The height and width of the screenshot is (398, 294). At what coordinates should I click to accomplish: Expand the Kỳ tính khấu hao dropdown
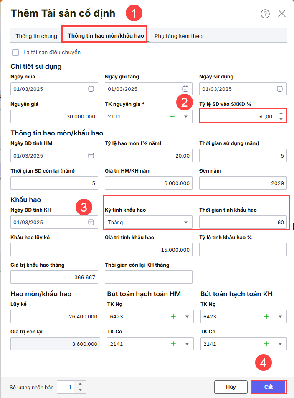click(186, 222)
